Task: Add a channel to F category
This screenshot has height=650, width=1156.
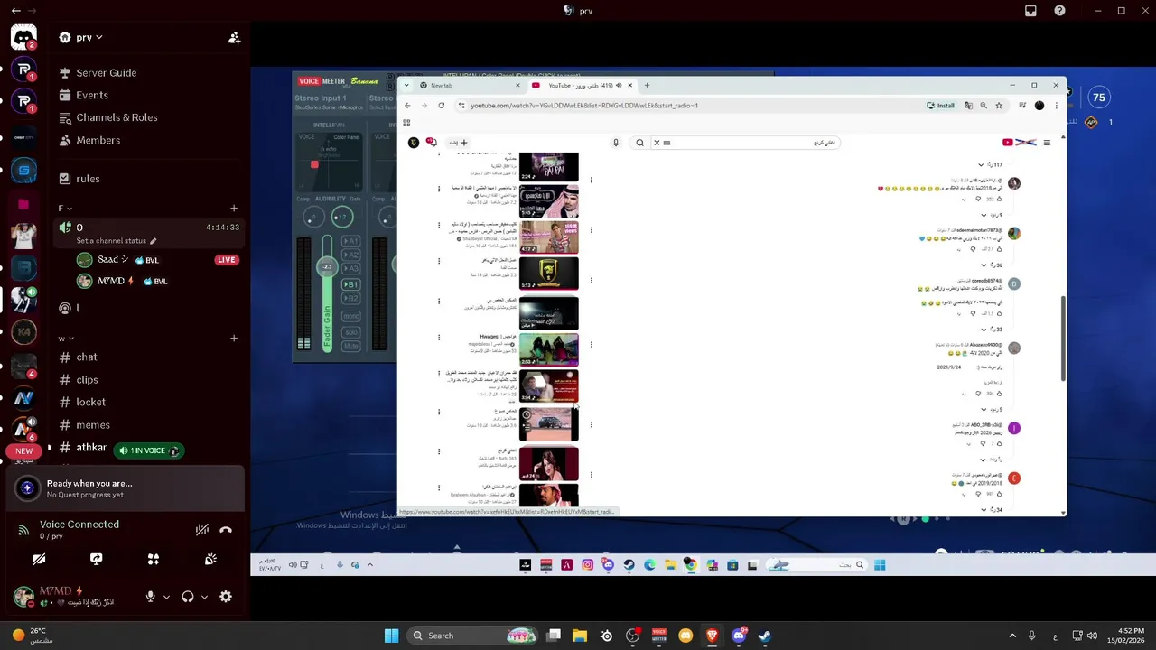Action: [x=234, y=209]
